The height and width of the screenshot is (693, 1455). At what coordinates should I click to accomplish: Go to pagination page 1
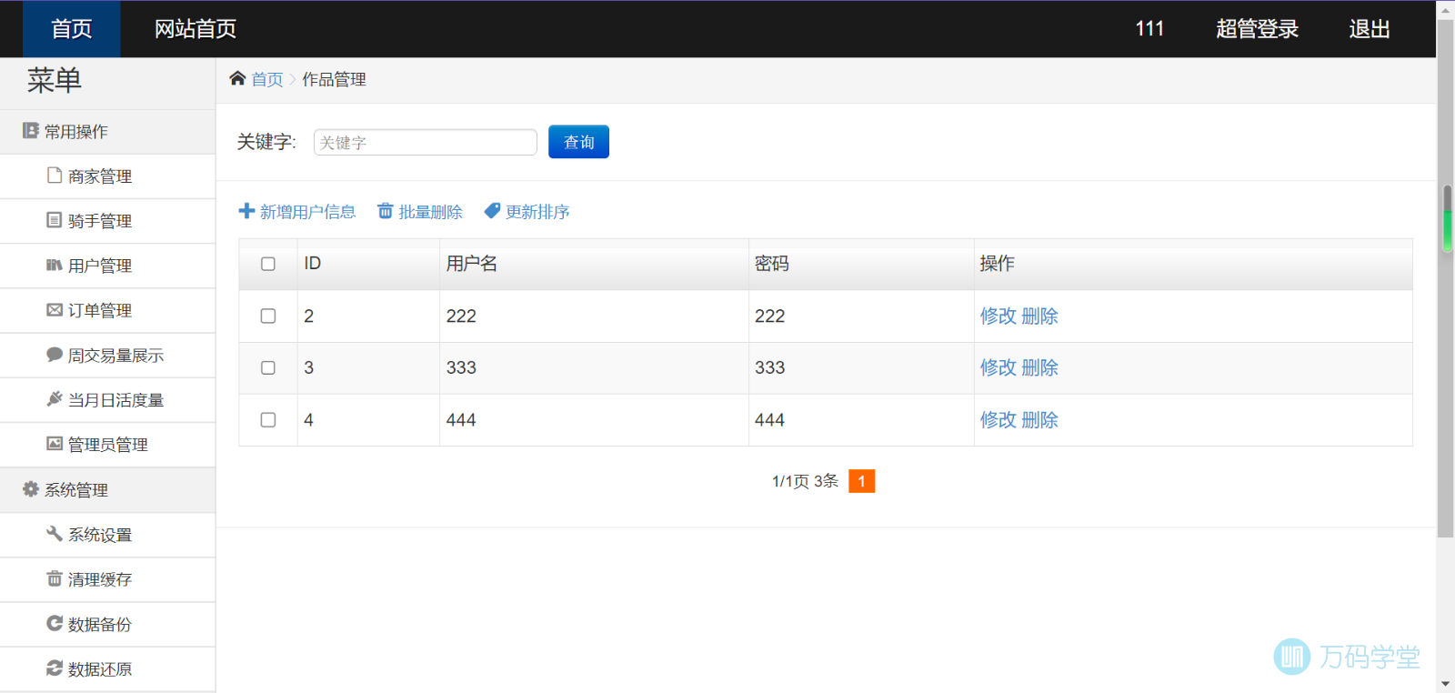click(x=861, y=481)
